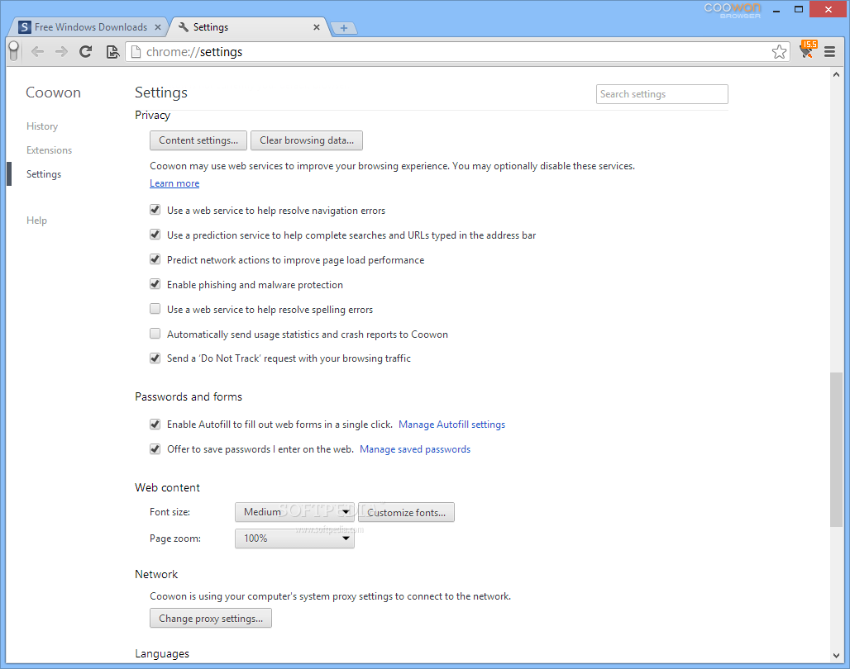
Task: Click the wrench icon on Settings tab
Action: click(x=184, y=27)
